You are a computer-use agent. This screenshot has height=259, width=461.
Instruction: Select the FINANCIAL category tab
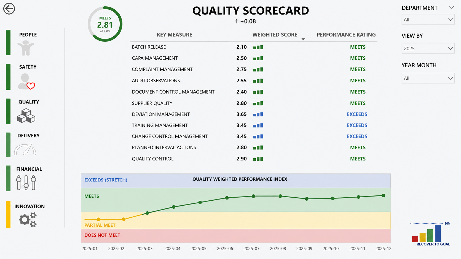pos(29,169)
